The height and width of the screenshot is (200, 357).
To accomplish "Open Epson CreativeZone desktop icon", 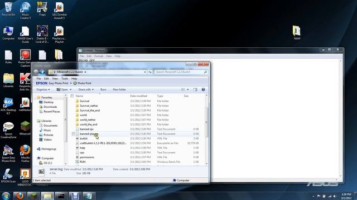I will [x=8, y=130].
